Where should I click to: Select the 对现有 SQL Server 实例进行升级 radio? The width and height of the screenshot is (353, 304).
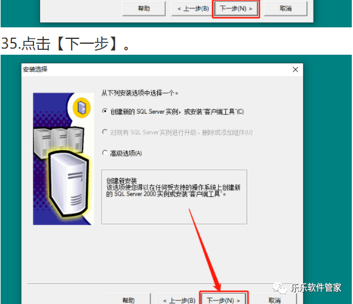click(105, 131)
